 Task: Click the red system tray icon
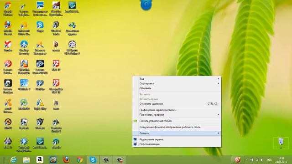point(237,160)
